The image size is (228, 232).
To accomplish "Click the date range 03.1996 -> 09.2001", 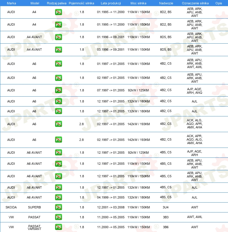I will (111, 49).
